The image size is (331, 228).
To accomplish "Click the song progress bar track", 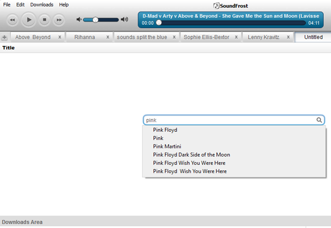I will click(231, 23).
